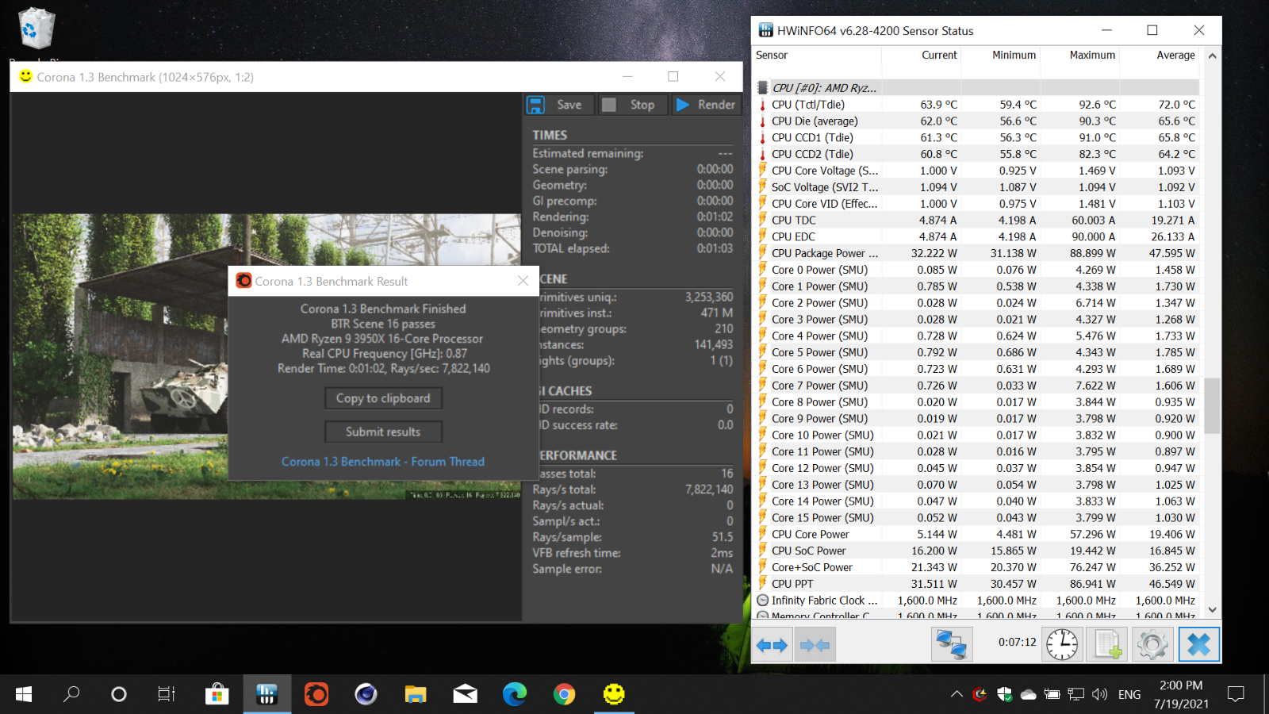Open HWiNFO settings gear icon
This screenshot has width=1269, height=714.
1152,645
